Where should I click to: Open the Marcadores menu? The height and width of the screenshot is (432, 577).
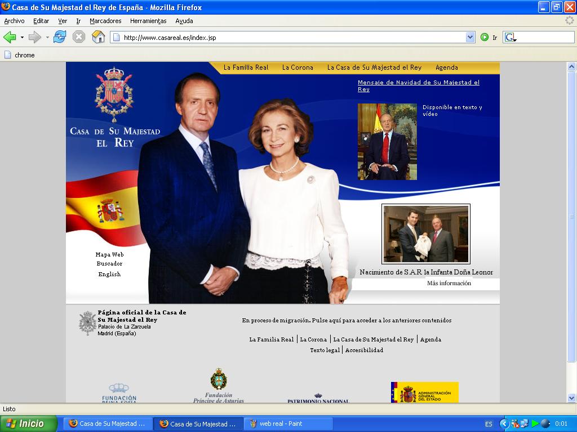[x=105, y=21]
